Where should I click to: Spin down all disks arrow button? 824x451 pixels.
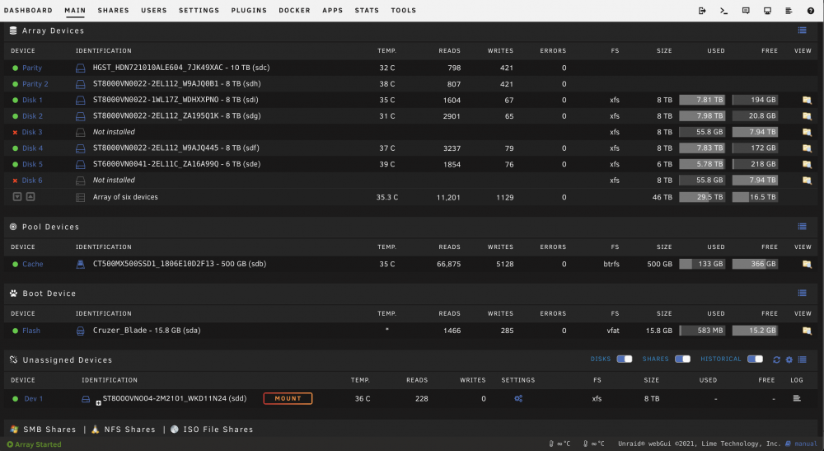[17, 196]
